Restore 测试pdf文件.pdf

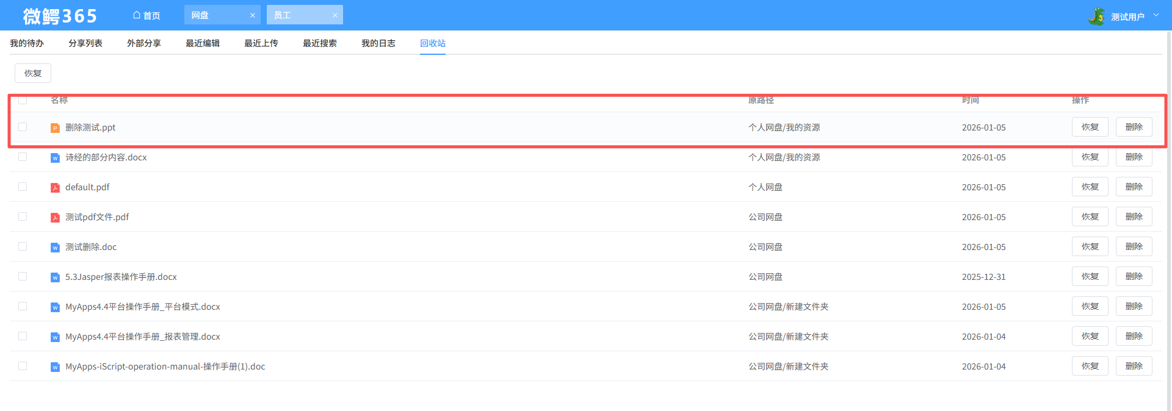[x=1090, y=216]
